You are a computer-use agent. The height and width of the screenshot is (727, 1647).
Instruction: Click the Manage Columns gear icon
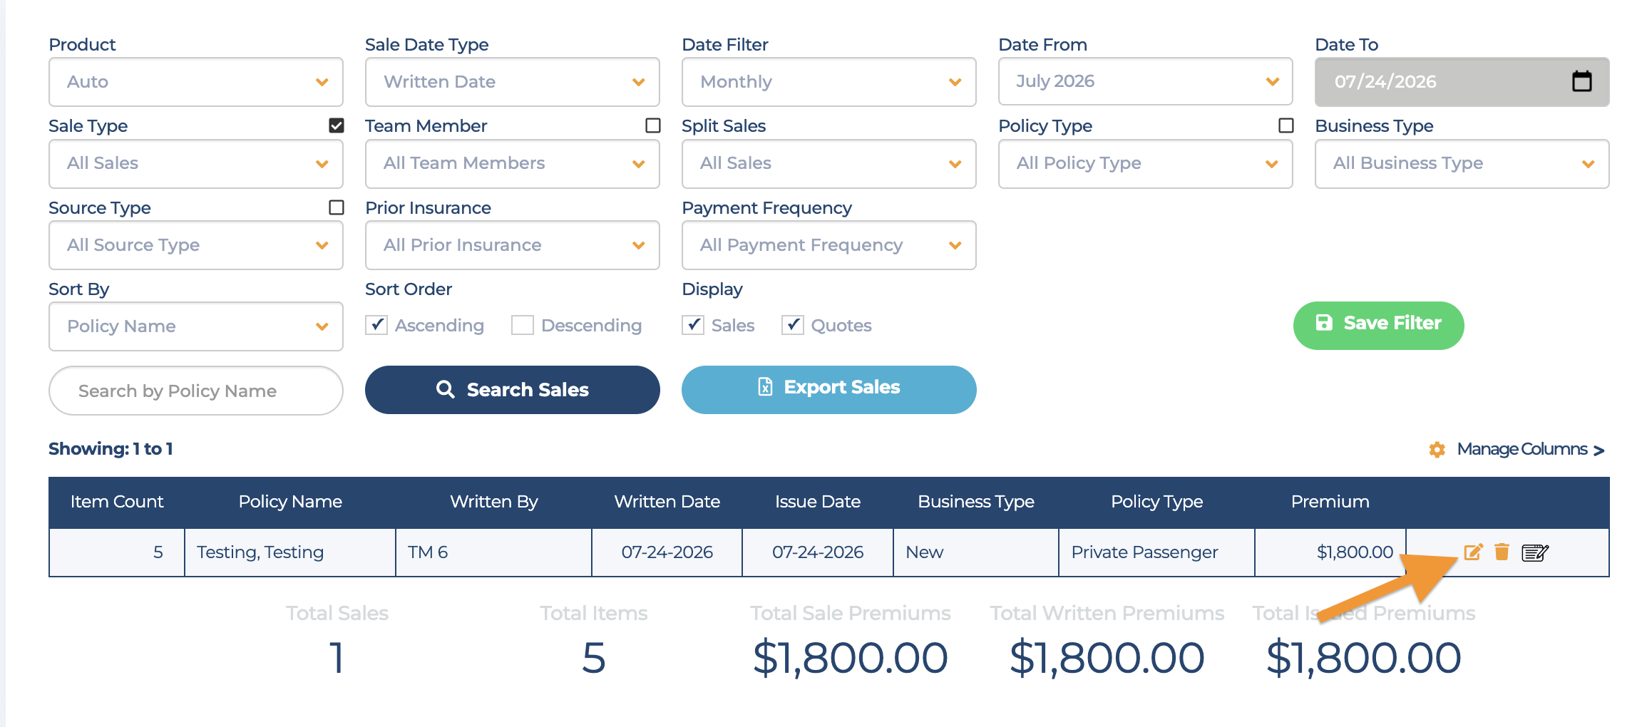tap(1437, 450)
